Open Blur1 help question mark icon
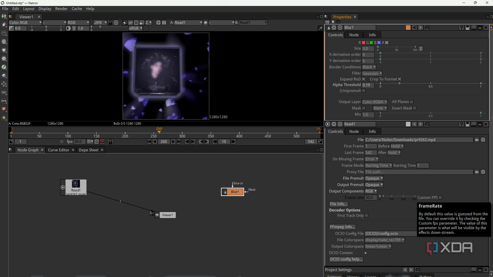This screenshot has height=277, width=493. coord(461,28)
